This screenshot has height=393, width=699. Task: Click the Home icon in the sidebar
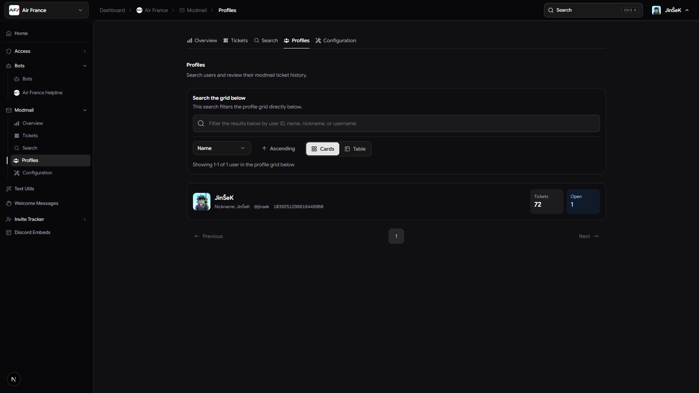tap(9, 33)
